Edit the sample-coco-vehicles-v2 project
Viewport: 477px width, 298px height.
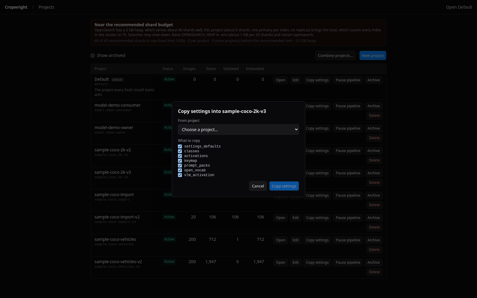click(x=296, y=263)
